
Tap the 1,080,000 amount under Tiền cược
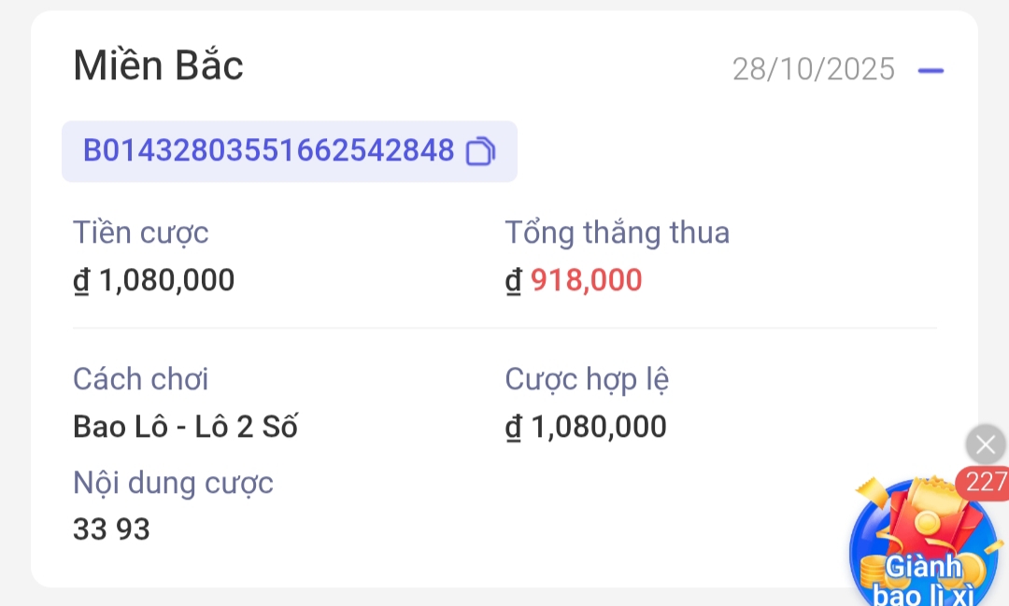(x=166, y=280)
